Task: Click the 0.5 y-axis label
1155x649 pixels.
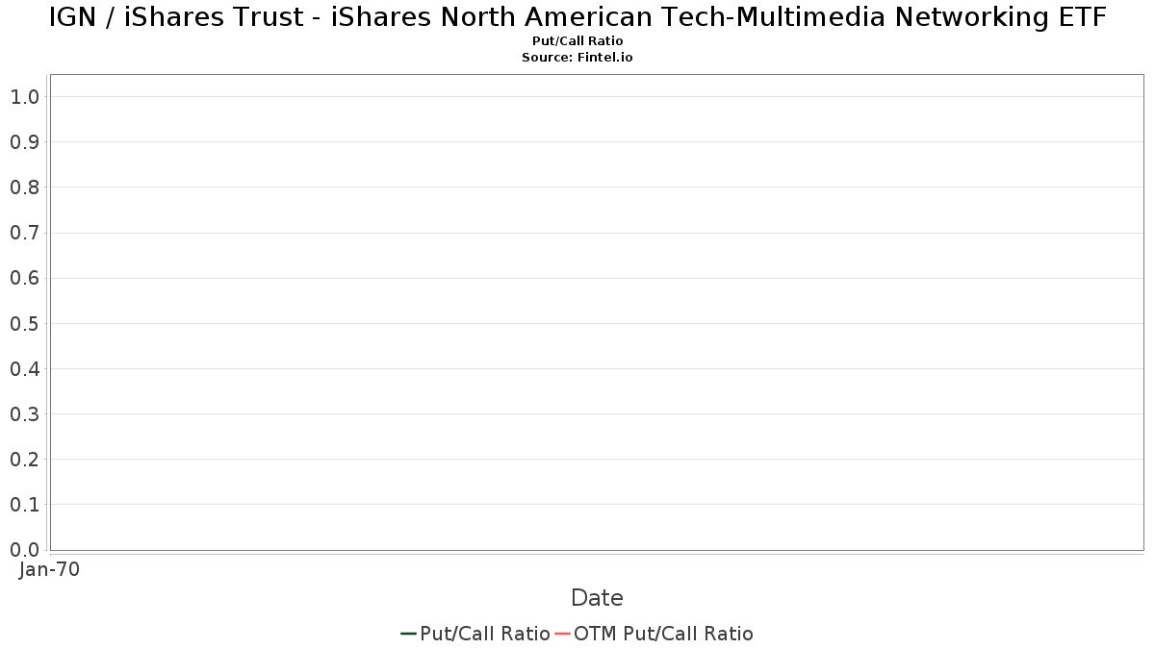Action: (x=24, y=324)
